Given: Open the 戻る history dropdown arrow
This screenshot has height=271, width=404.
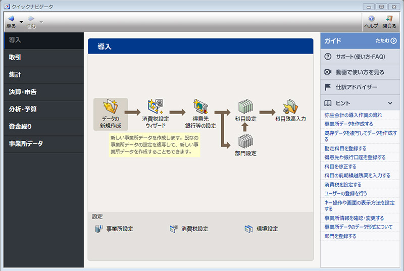Looking at the screenshot, I should tap(21, 22).
